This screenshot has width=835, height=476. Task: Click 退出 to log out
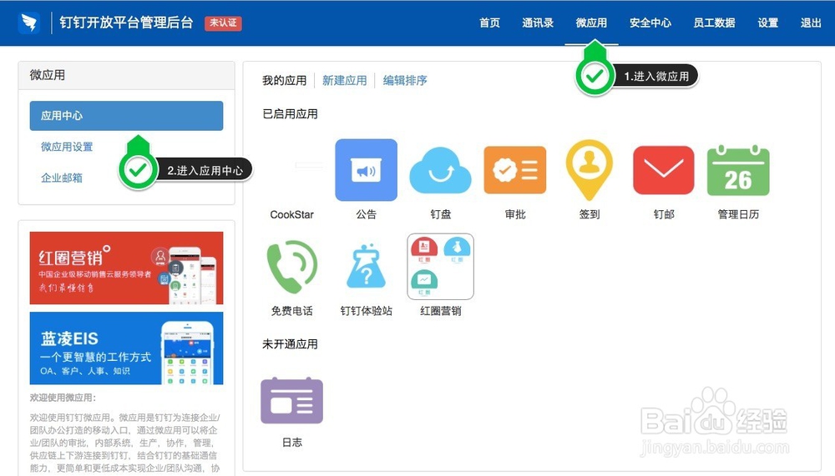[811, 23]
